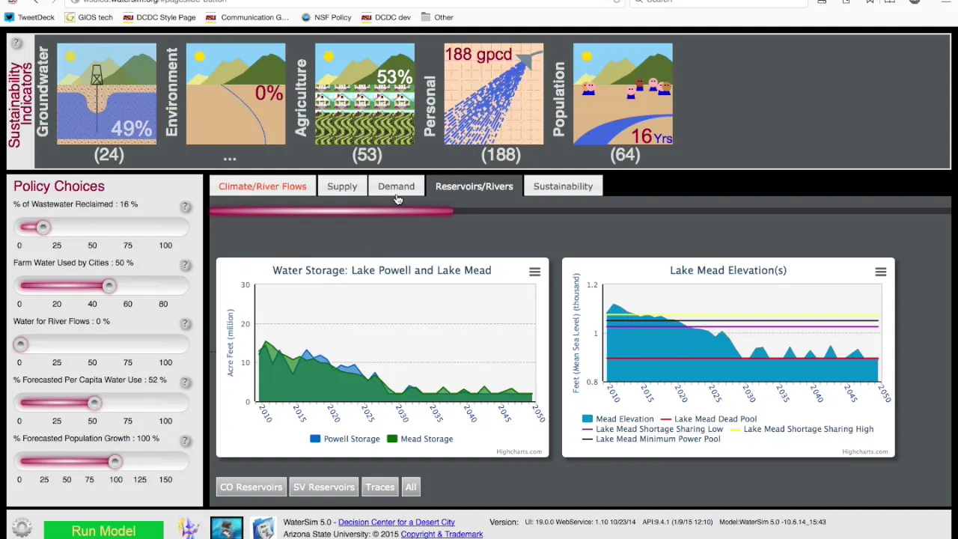Open the Copyright & Trademark link
The height and width of the screenshot is (539, 958).
(442, 534)
